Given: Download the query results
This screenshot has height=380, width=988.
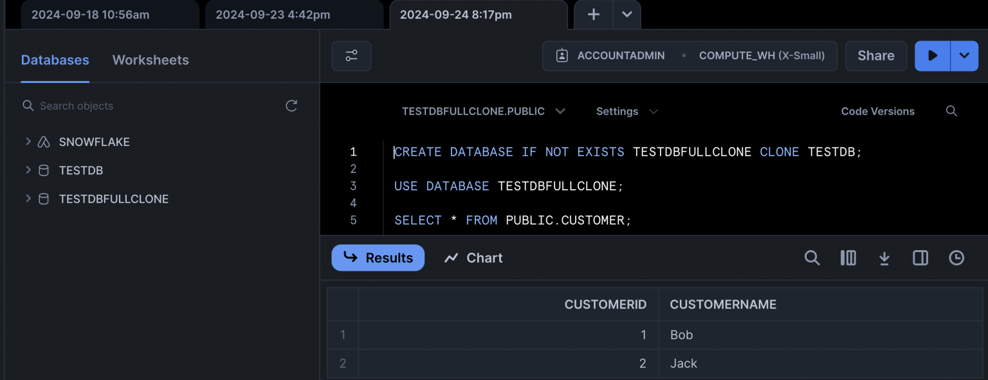Looking at the screenshot, I should click(884, 258).
